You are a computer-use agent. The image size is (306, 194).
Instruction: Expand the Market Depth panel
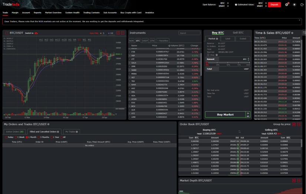point(294,181)
